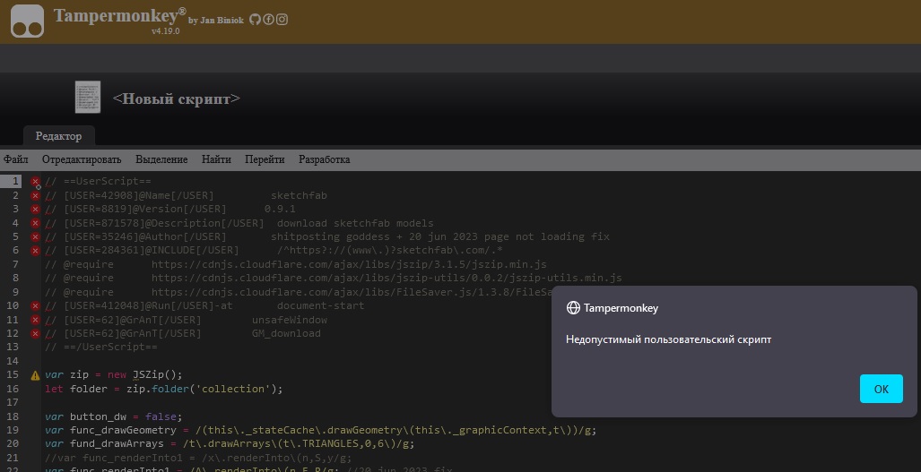This screenshot has height=472, width=921.
Task: Click the error marker on line 5
Action: click(x=35, y=236)
